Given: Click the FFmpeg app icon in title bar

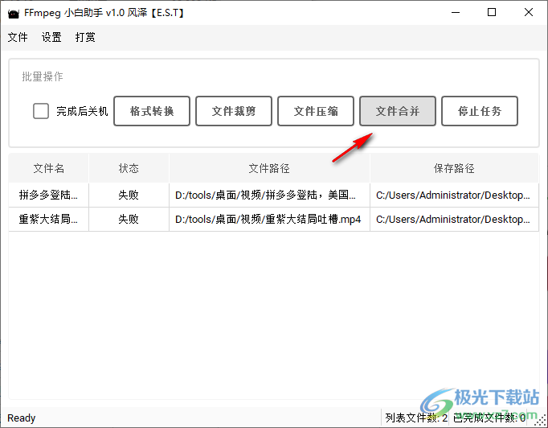Looking at the screenshot, I should coord(14,14).
